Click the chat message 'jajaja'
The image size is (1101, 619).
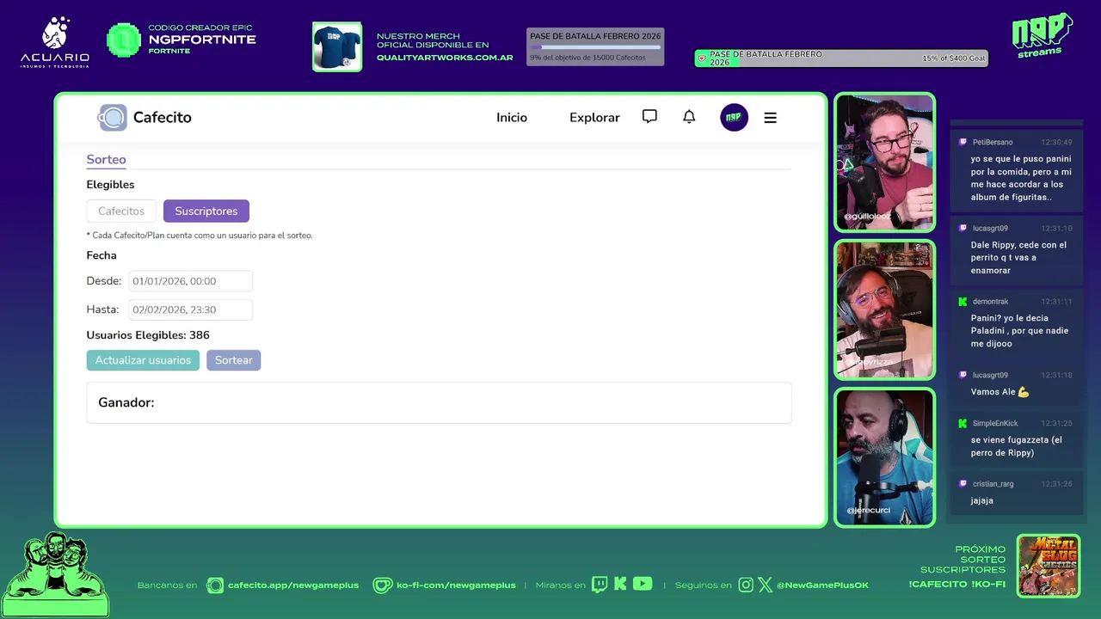pyautogui.click(x=982, y=500)
